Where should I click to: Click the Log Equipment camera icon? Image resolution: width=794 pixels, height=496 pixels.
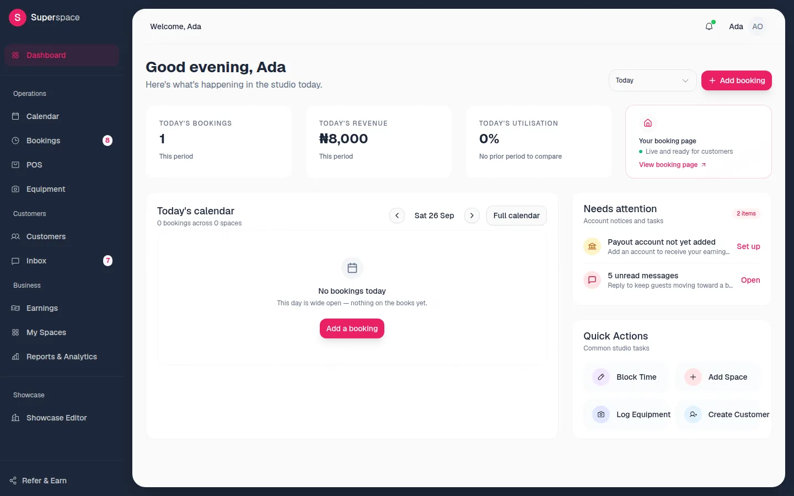[601, 414]
